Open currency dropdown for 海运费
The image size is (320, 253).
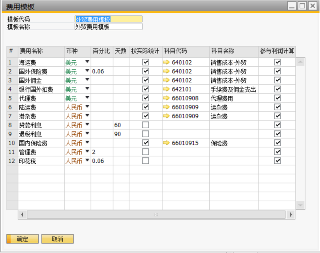coord(87,62)
